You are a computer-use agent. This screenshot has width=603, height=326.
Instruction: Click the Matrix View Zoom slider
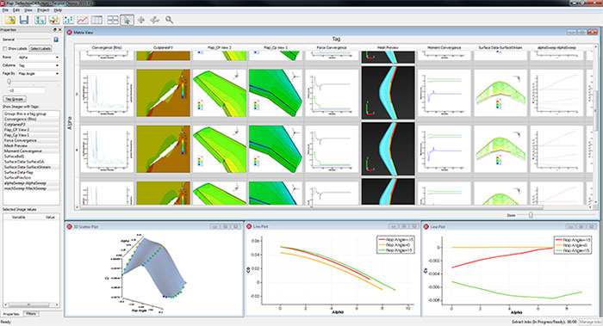pos(531,215)
